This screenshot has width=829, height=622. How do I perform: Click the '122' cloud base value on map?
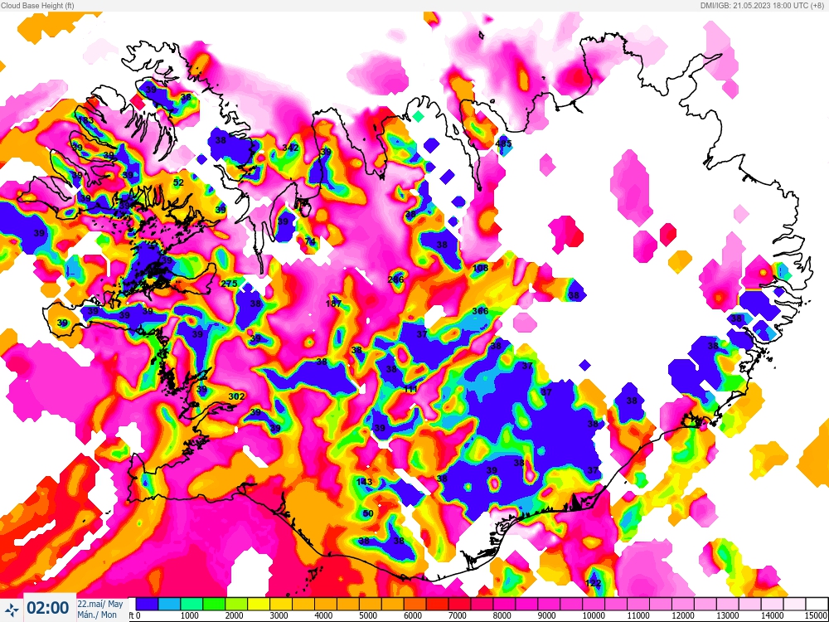594,583
